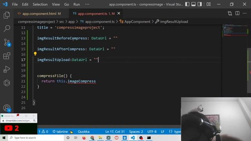Screen dimensions: 251x141
Task: Open the terminal icon on taskbar
Action: click(149, 137)
